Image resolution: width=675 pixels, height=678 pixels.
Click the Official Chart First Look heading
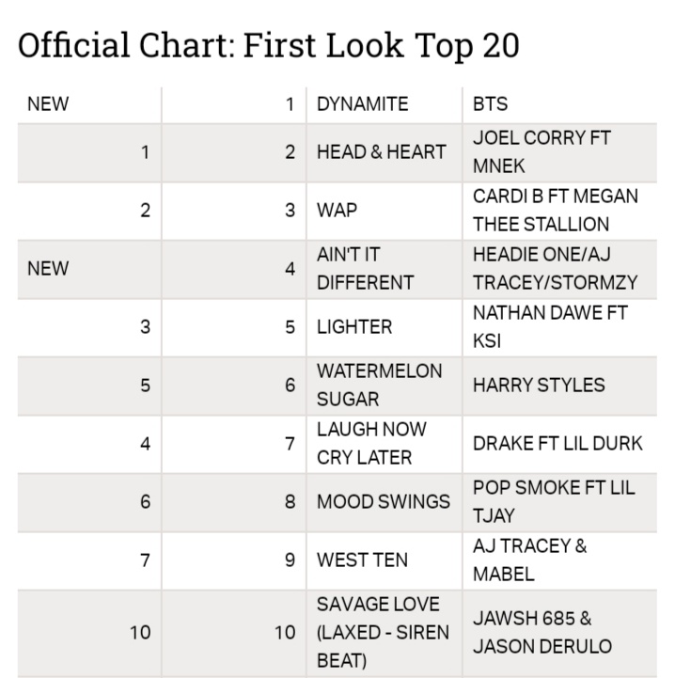click(268, 46)
